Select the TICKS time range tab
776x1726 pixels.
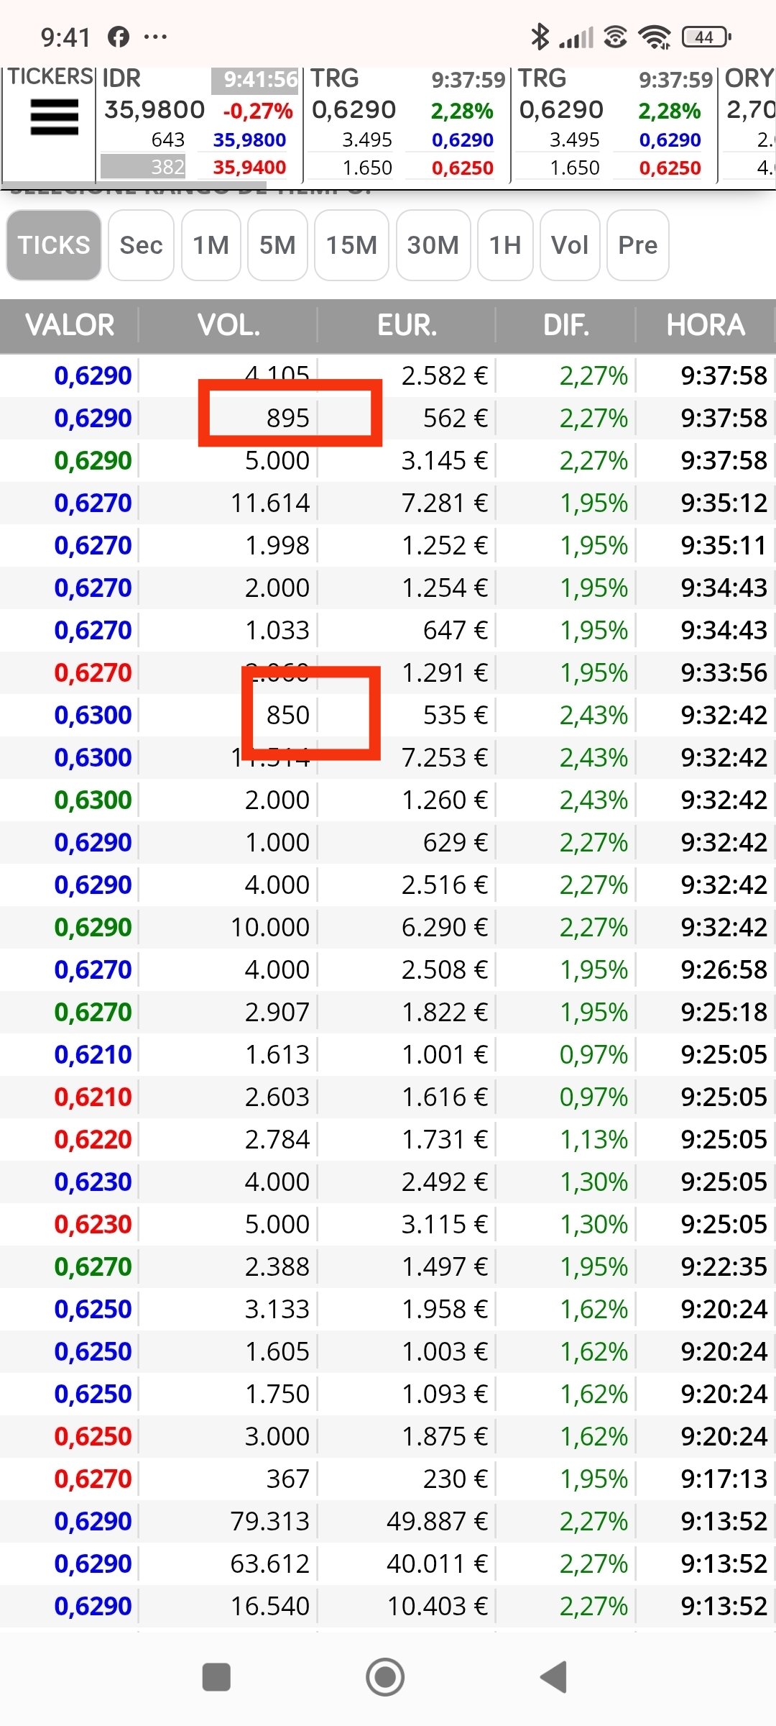click(54, 245)
